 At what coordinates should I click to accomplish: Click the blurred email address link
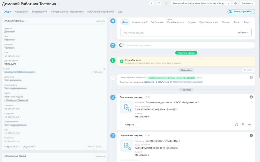click(x=20, y=72)
